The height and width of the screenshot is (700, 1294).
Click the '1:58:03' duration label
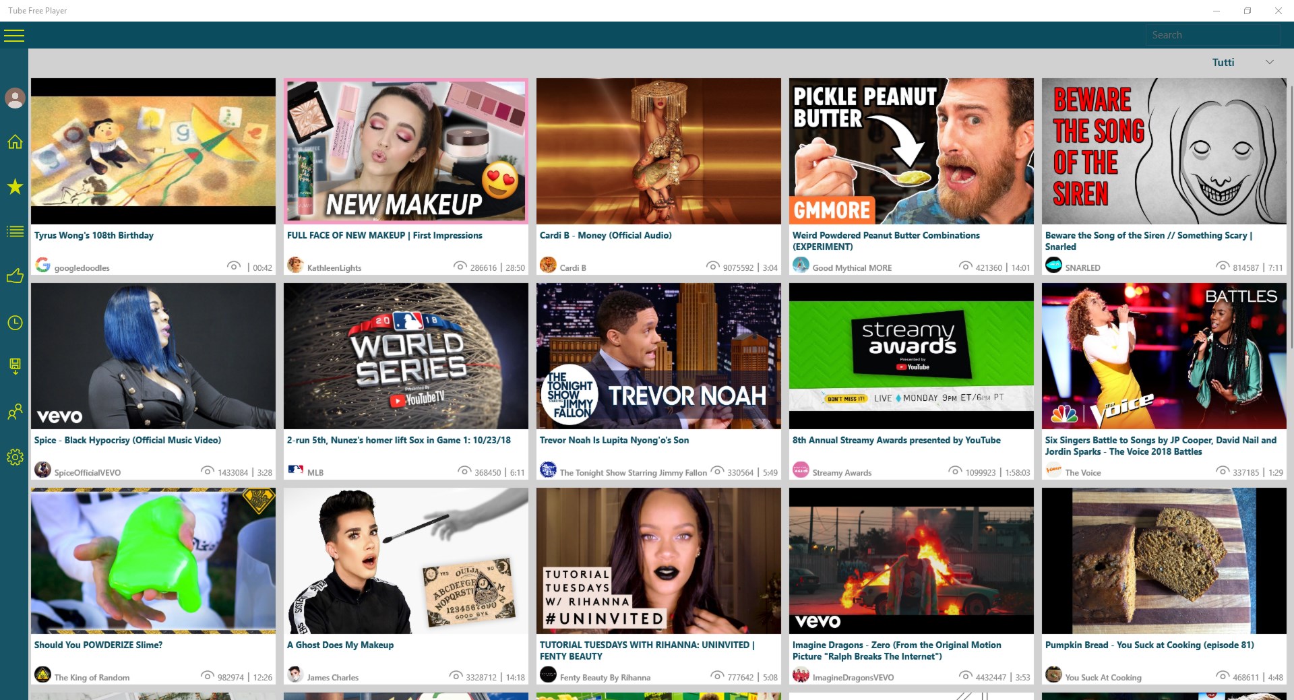click(x=1018, y=473)
